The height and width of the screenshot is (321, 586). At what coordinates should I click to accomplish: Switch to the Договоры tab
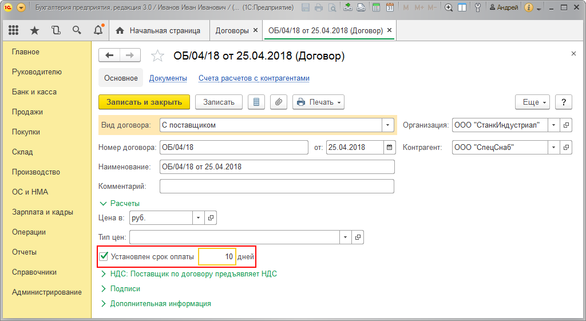[232, 31]
